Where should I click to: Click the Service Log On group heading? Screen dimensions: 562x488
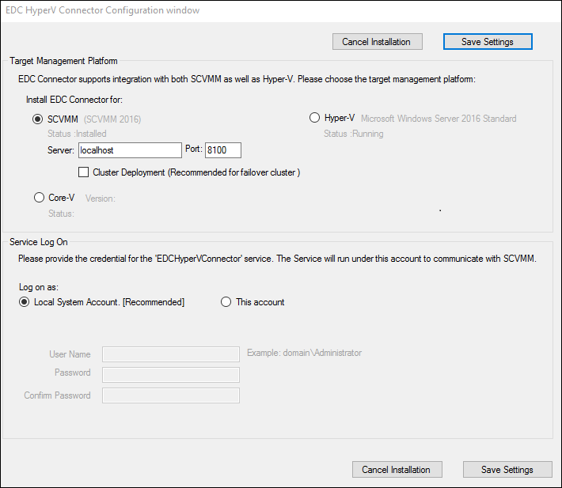(39, 242)
